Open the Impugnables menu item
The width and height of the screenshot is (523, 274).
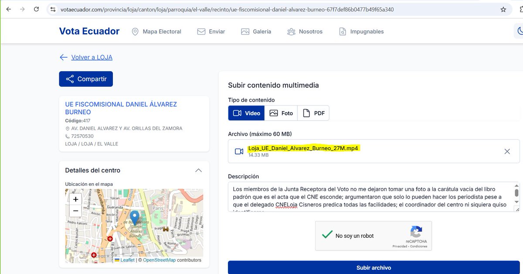(361, 31)
